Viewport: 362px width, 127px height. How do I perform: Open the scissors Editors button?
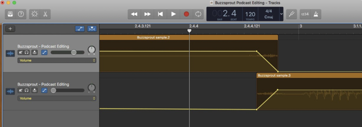45,14
